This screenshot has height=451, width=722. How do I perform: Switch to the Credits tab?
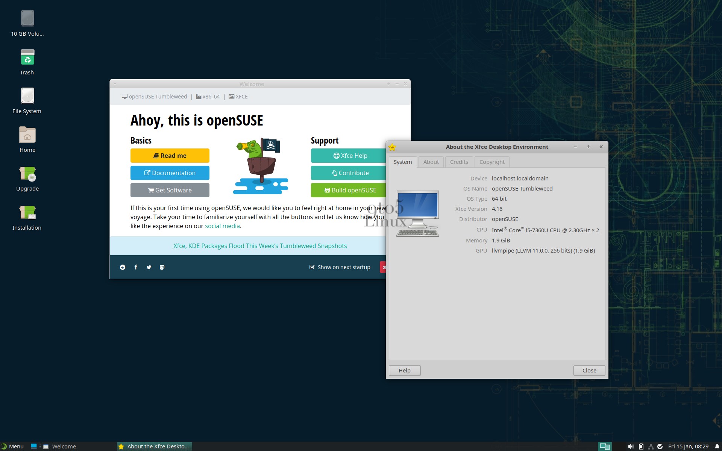[459, 162]
